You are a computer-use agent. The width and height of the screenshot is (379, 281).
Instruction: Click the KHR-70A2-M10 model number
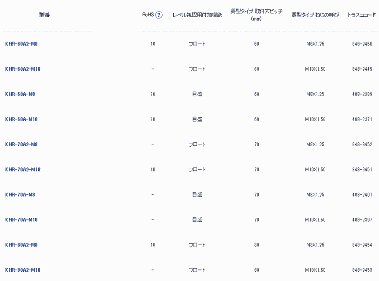(x=22, y=170)
